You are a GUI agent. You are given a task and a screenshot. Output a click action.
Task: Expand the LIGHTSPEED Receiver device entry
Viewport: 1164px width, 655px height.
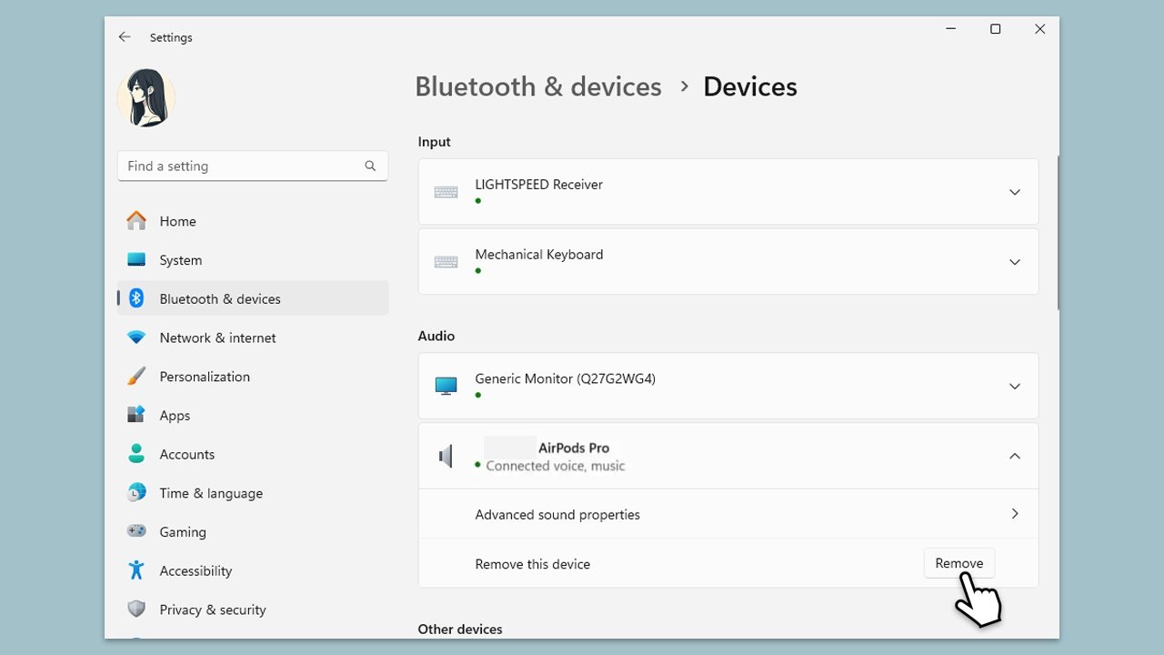pyautogui.click(x=1014, y=192)
